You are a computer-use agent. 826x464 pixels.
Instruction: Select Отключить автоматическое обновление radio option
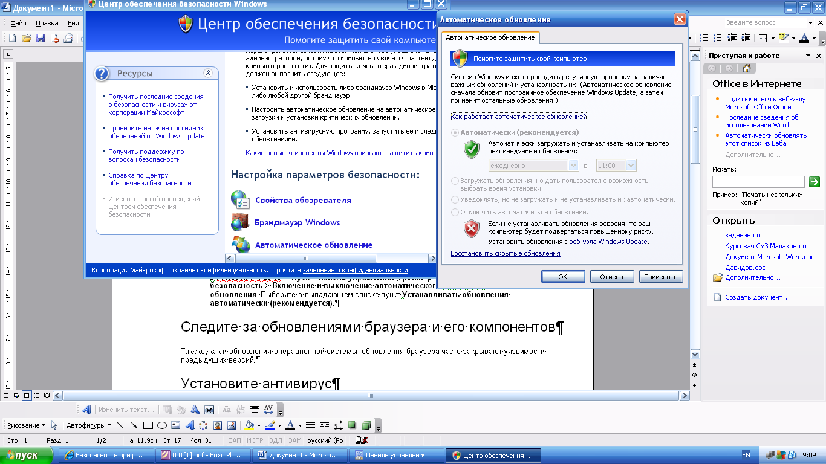455,212
